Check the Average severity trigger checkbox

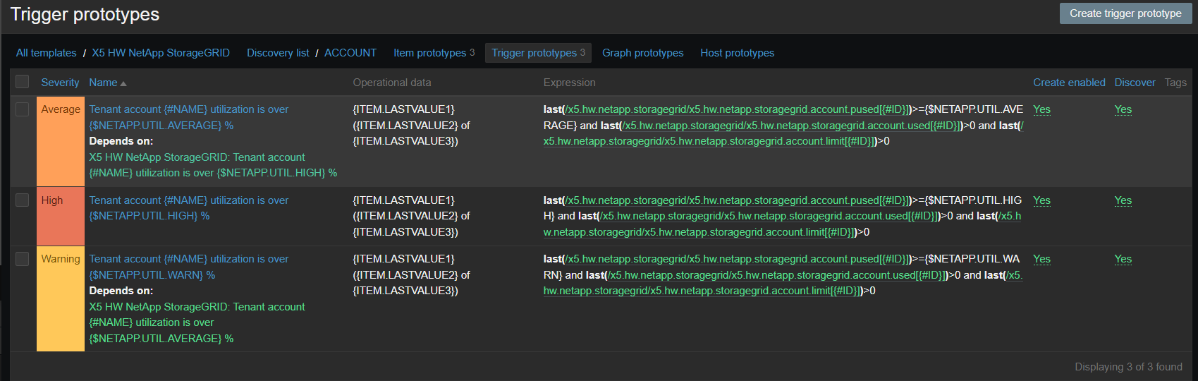coord(23,109)
